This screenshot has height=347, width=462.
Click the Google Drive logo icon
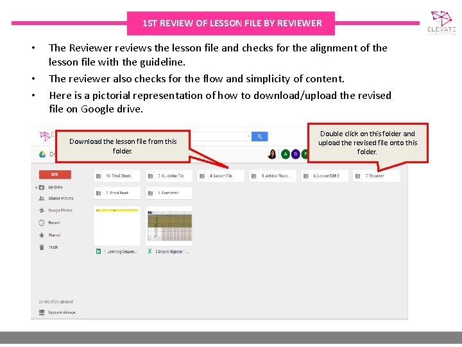[42, 154]
